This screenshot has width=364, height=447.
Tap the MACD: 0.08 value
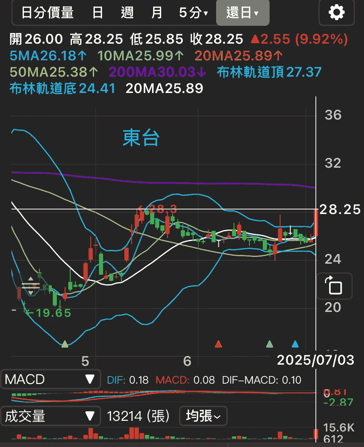pyautogui.click(x=185, y=380)
